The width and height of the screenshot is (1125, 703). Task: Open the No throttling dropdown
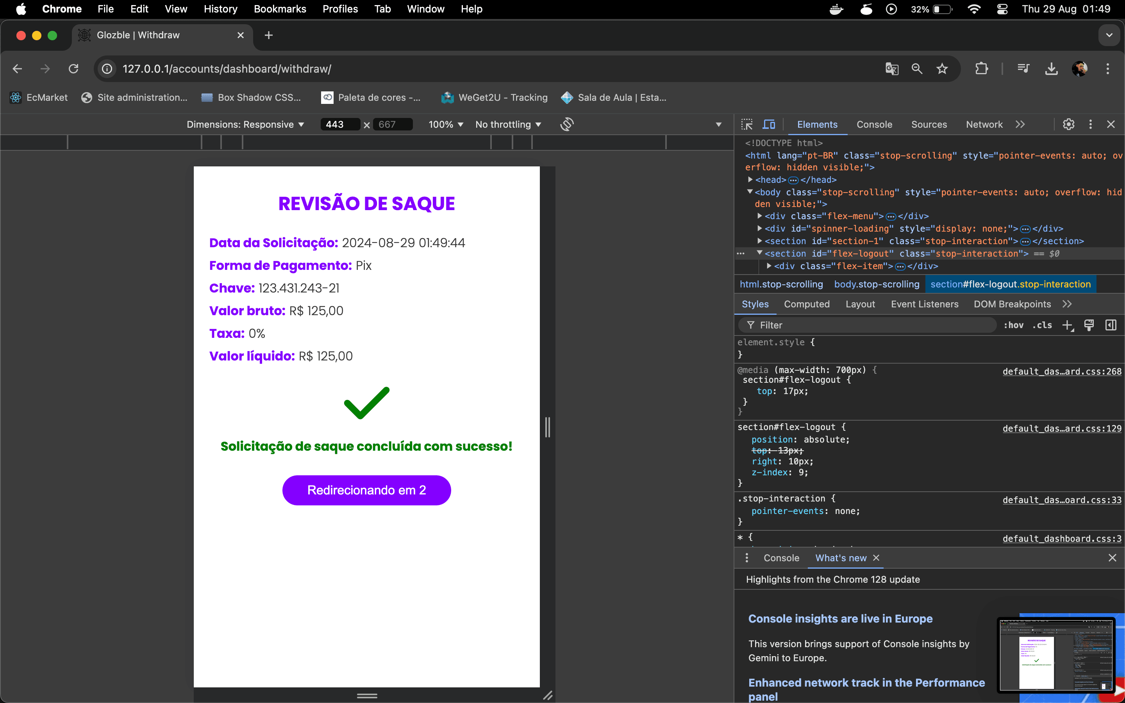(508, 124)
